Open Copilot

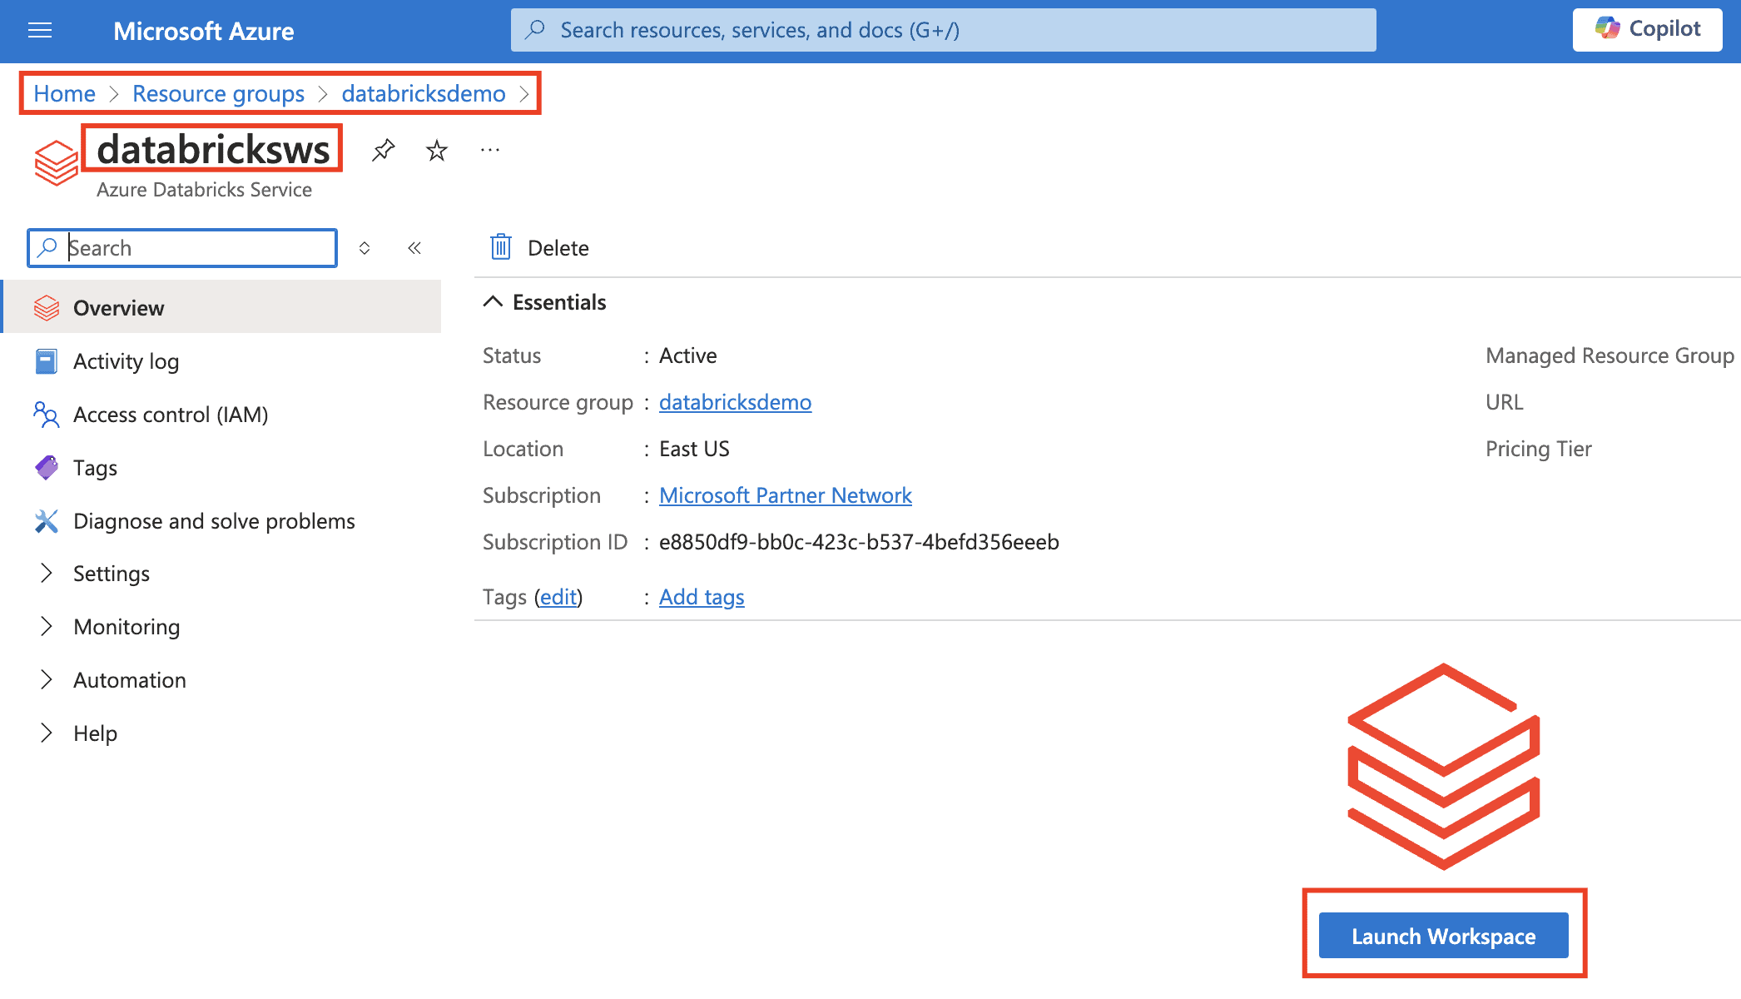tap(1647, 29)
